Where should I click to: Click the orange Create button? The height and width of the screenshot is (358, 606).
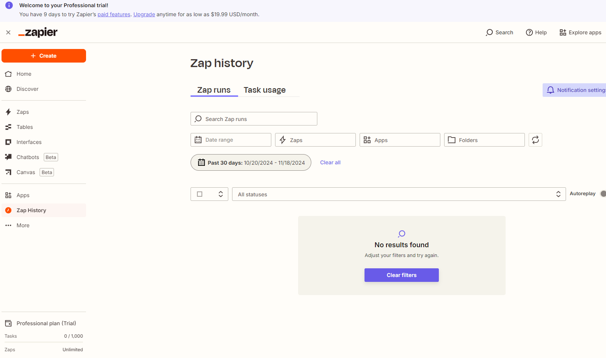point(44,56)
